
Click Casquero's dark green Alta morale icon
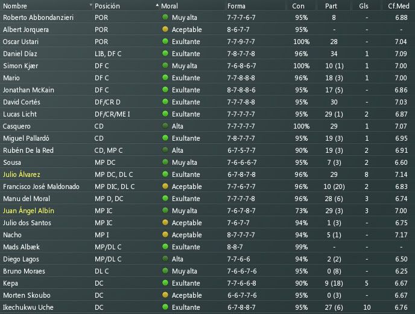165,126
